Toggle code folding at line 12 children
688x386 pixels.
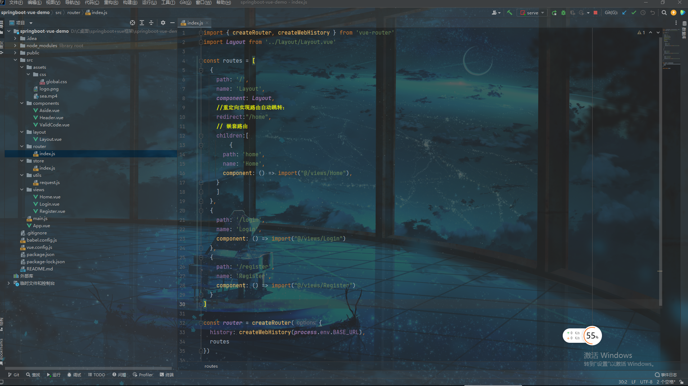point(201,136)
